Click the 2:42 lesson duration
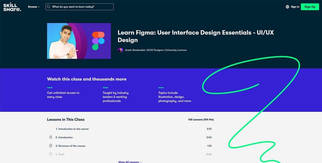 click(x=209, y=137)
